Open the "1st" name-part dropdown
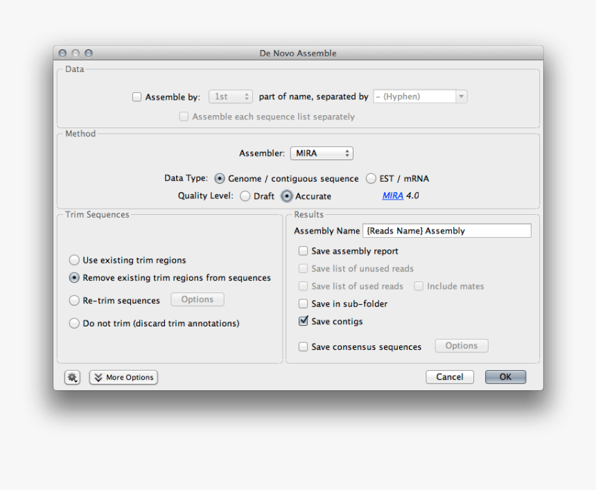 [x=230, y=97]
